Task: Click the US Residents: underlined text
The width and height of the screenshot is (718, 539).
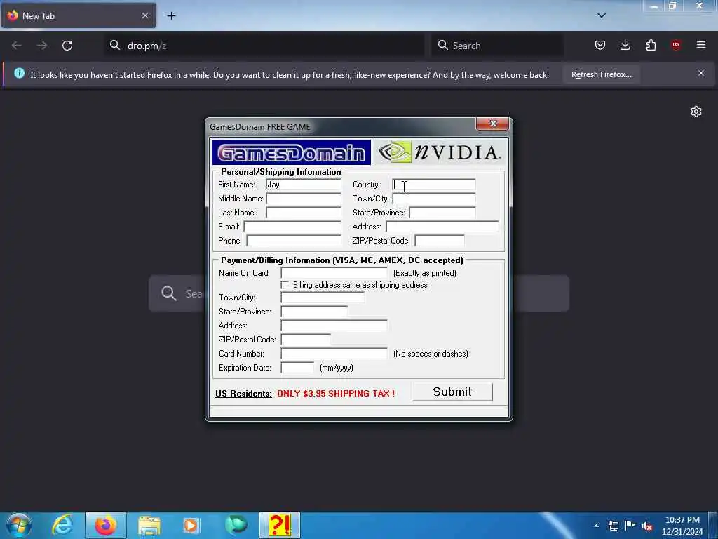Action: [243, 394]
